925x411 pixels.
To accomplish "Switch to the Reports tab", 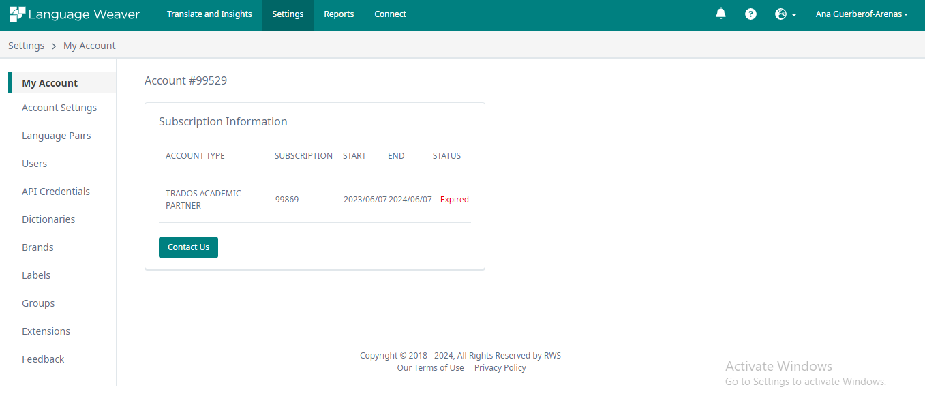I will (x=339, y=14).
